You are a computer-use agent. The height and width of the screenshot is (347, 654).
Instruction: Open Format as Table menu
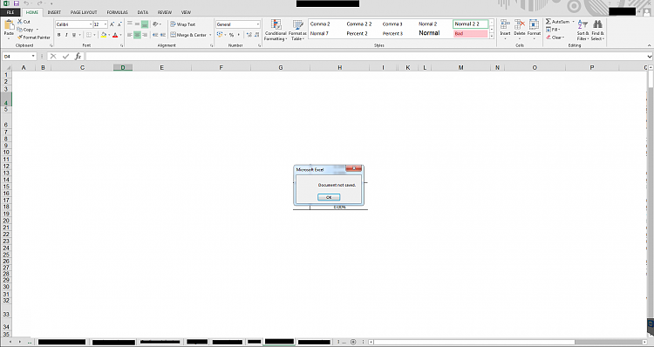pos(297,30)
